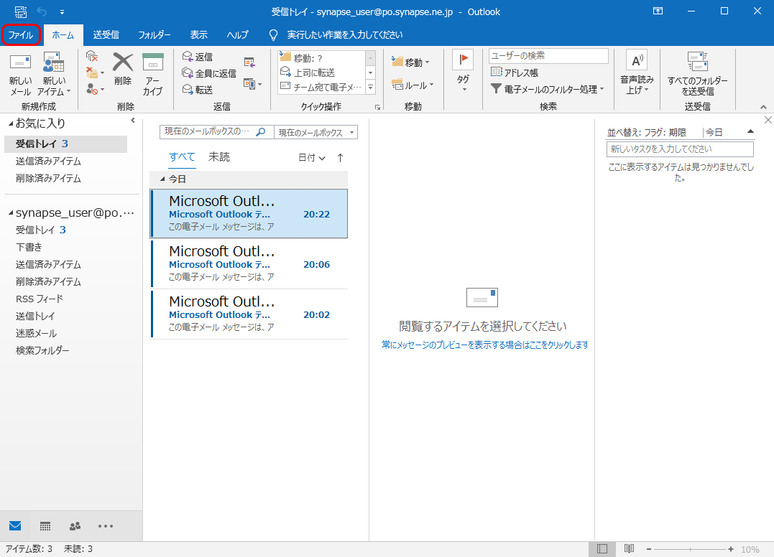The height and width of the screenshot is (557, 774).
Task: Click the Undo arrow in the title bar
Action: click(x=42, y=11)
